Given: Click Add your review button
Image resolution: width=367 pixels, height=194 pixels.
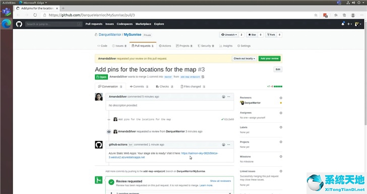Looking at the screenshot, I should tap(269, 59).
